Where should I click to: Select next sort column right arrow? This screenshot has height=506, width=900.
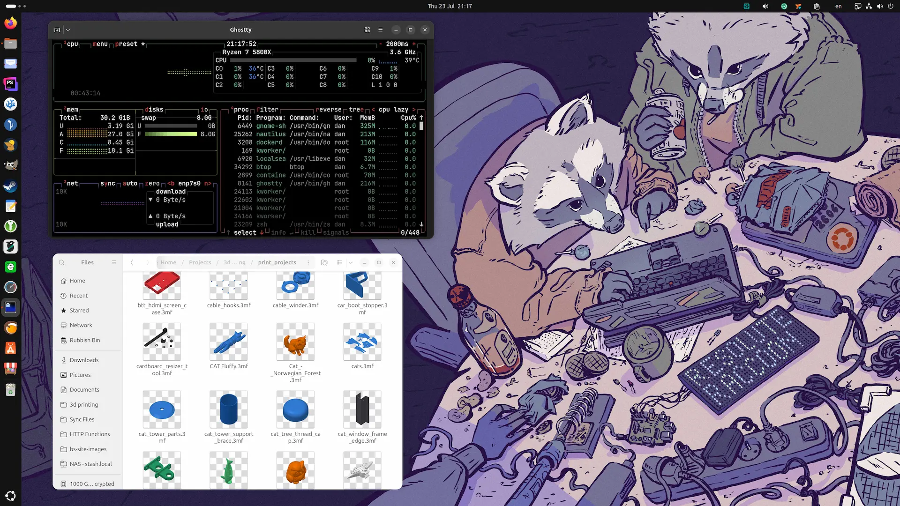tap(414, 110)
